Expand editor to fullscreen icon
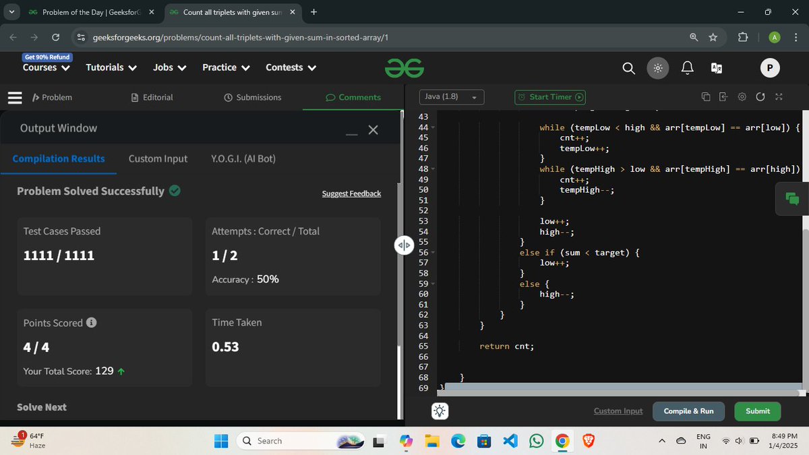 (779, 97)
